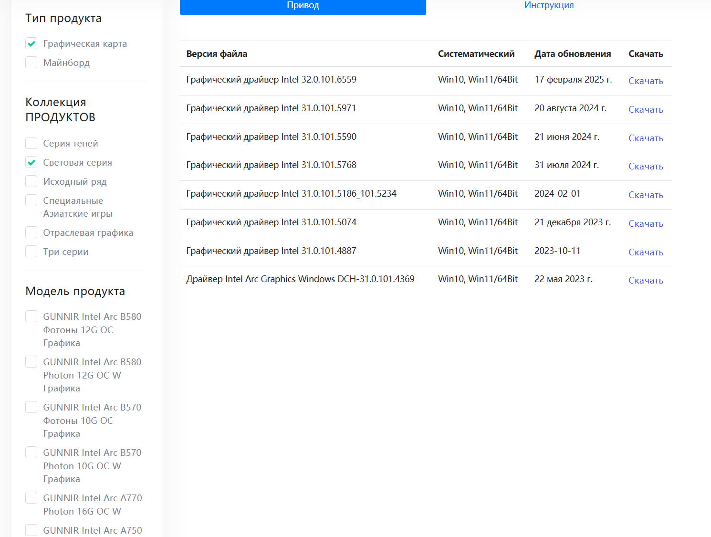Viewport: 711px width, 537px height.
Task: Enable the Серия теней collection checkbox
Action: (31, 143)
